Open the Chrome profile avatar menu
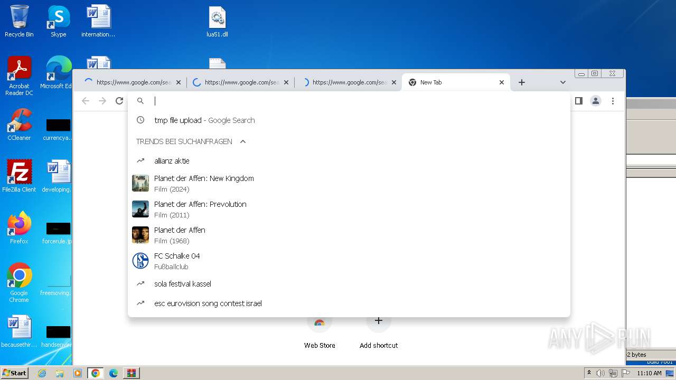 pos(596,101)
